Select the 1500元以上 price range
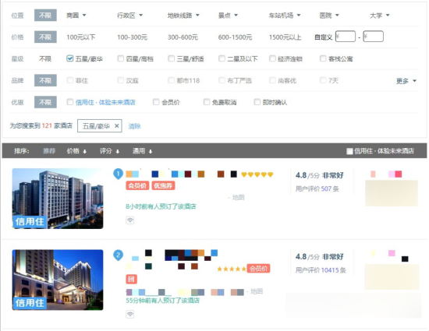 coord(285,37)
